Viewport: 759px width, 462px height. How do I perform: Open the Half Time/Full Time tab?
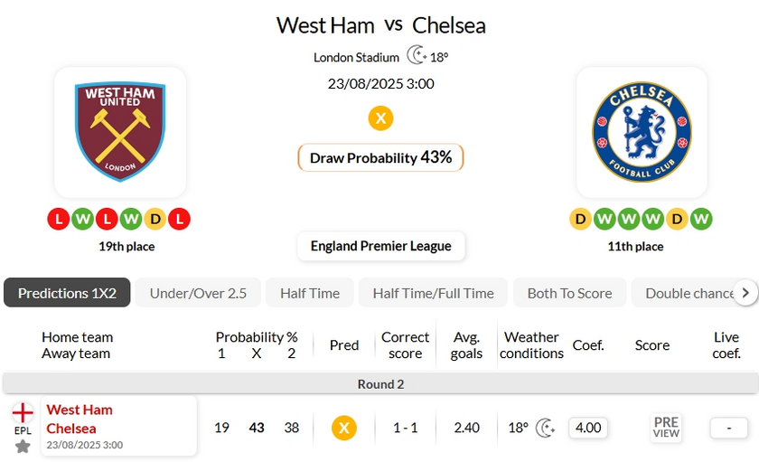pos(433,293)
